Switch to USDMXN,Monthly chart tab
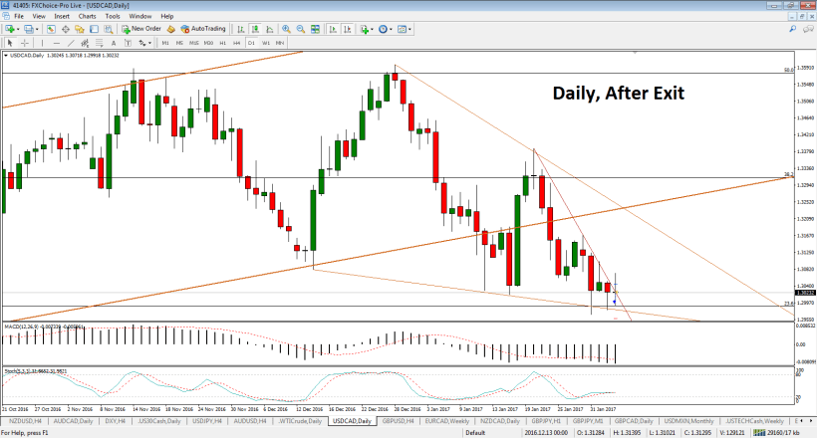This screenshot has height=438, width=817. [688, 421]
